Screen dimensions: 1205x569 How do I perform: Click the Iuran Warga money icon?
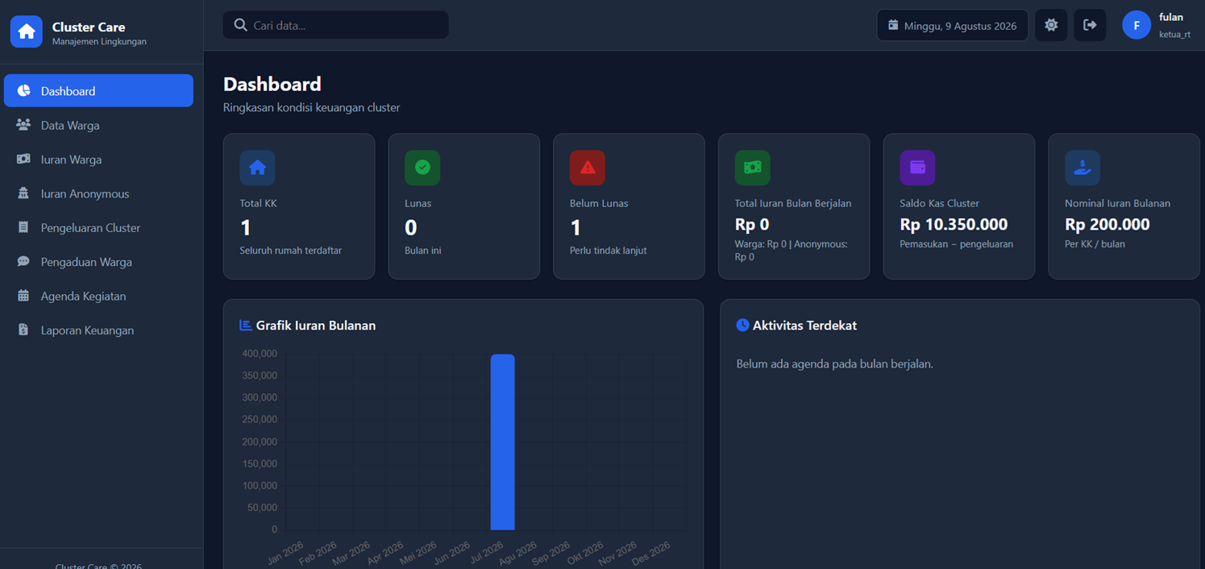pyautogui.click(x=23, y=159)
